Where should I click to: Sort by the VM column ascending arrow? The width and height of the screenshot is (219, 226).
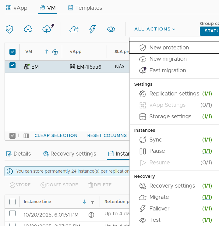tap(47, 52)
